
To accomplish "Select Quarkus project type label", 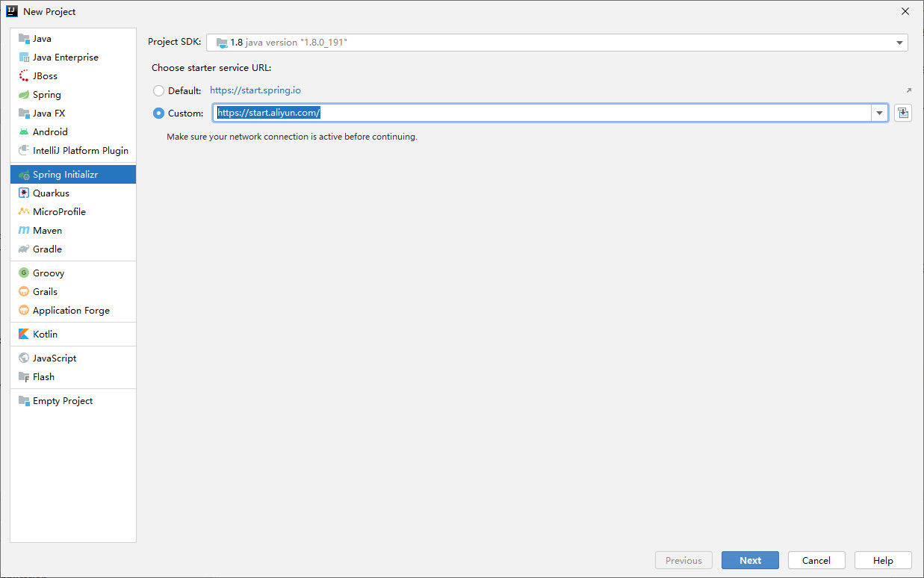I will [x=51, y=193].
